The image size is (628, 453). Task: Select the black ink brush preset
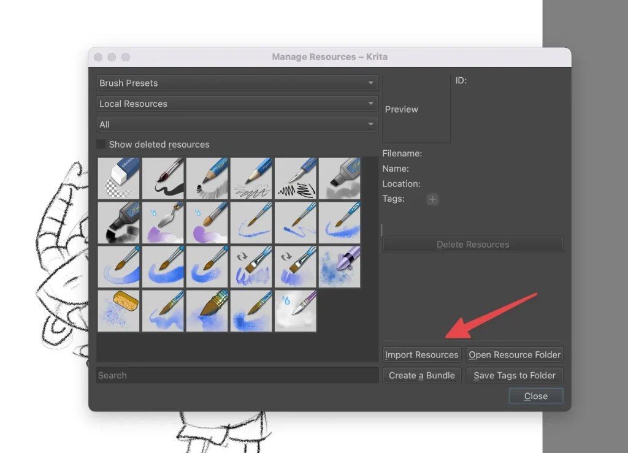(x=163, y=178)
